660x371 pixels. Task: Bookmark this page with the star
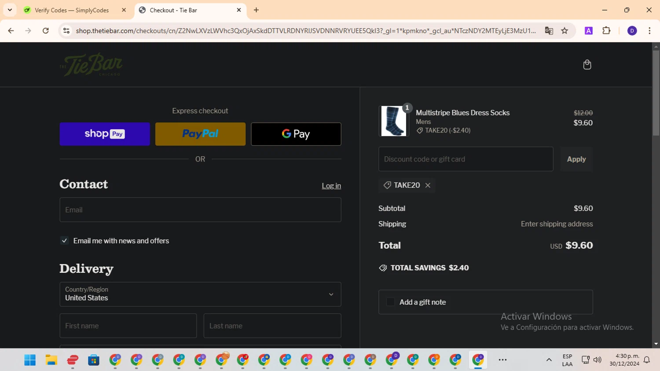coord(565,31)
